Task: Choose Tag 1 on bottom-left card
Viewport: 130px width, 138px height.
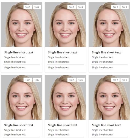Action: (28, 80)
